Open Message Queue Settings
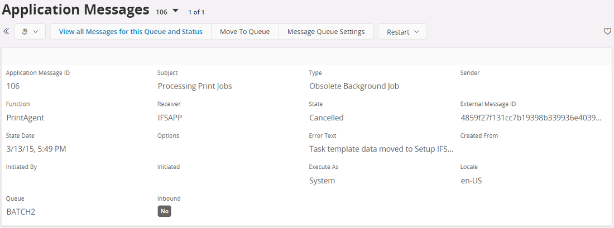 (326, 32)
